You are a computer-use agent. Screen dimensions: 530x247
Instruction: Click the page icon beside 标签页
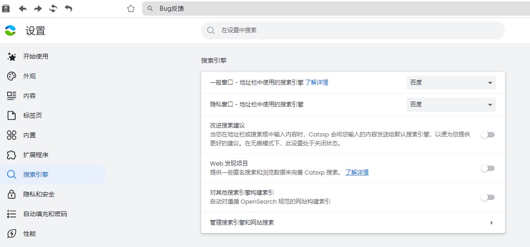(x=12, y=116)
